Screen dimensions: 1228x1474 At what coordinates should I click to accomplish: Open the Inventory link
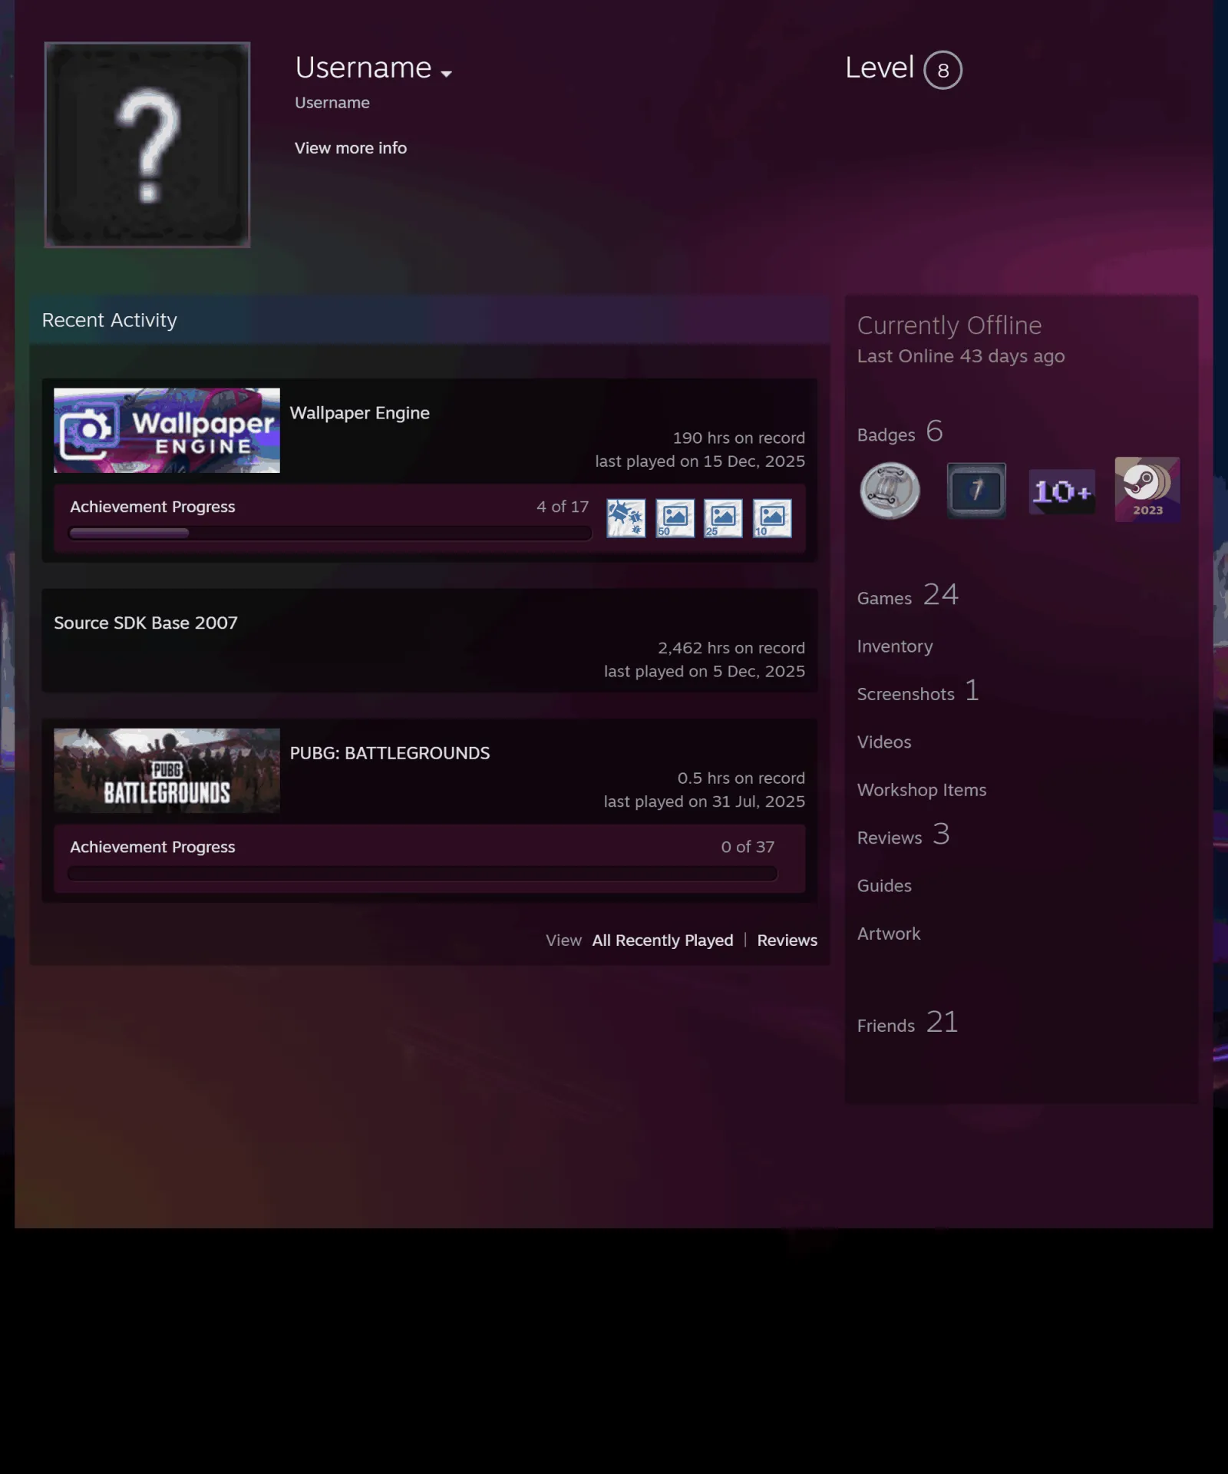coord(895,646)
